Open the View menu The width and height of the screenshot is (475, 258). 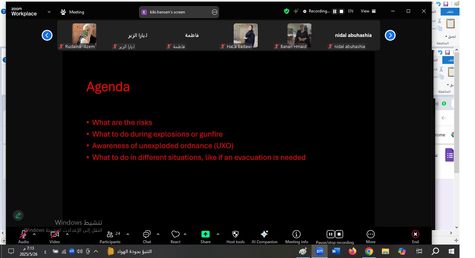point(368,11)
